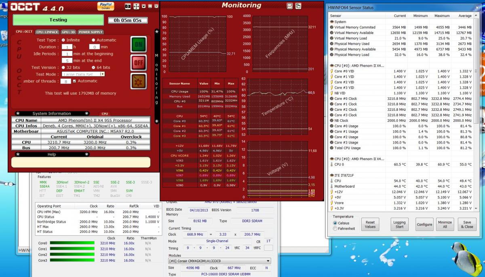Edit the Duration minutes field
This screenshot has width=485, height=277.
click(94, 47)
